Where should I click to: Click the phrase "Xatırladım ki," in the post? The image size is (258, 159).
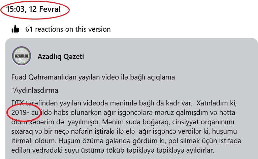[217, 103]
